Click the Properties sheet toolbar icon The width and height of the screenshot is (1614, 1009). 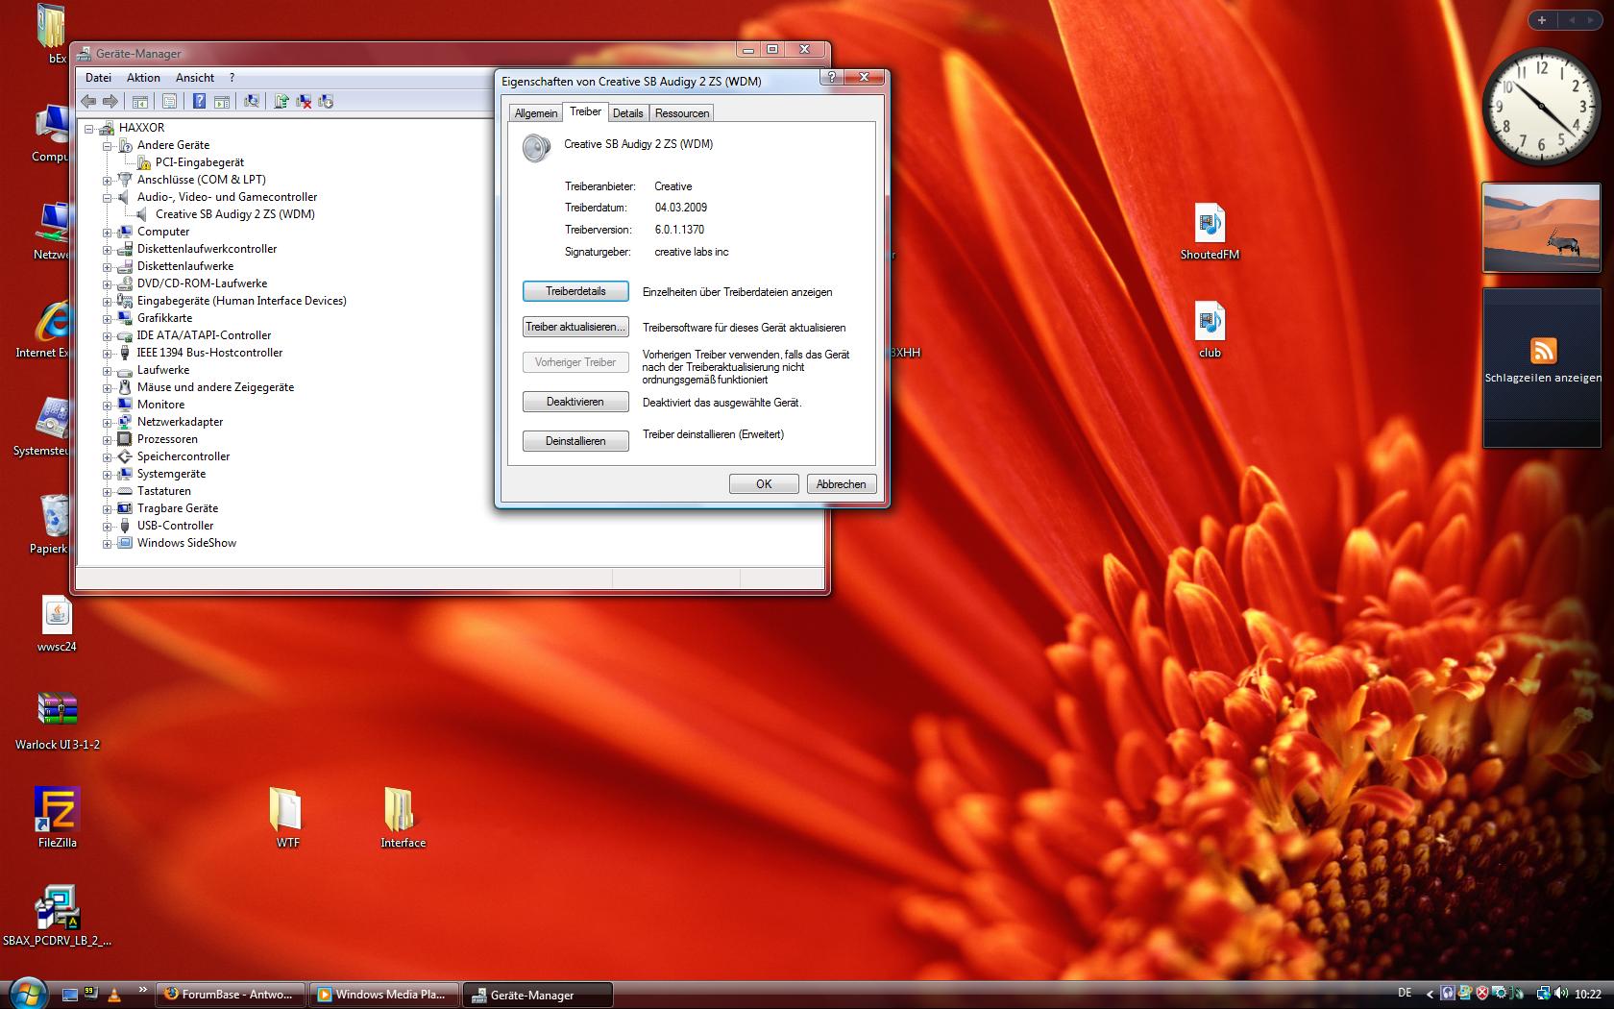click(170, 101)
